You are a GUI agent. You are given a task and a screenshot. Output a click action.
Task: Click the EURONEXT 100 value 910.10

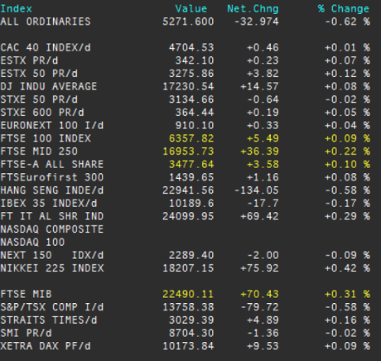(x=195, y=125)
